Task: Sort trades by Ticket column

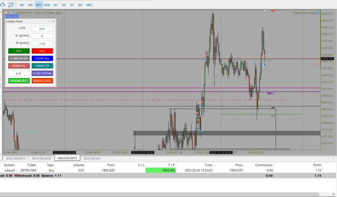Action: 31,165
